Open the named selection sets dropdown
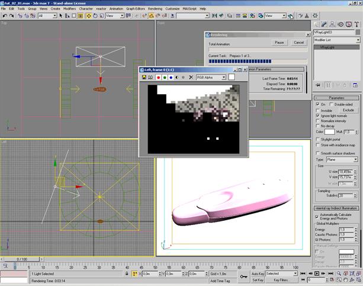The image size is (363, 286). coord(192,16)
